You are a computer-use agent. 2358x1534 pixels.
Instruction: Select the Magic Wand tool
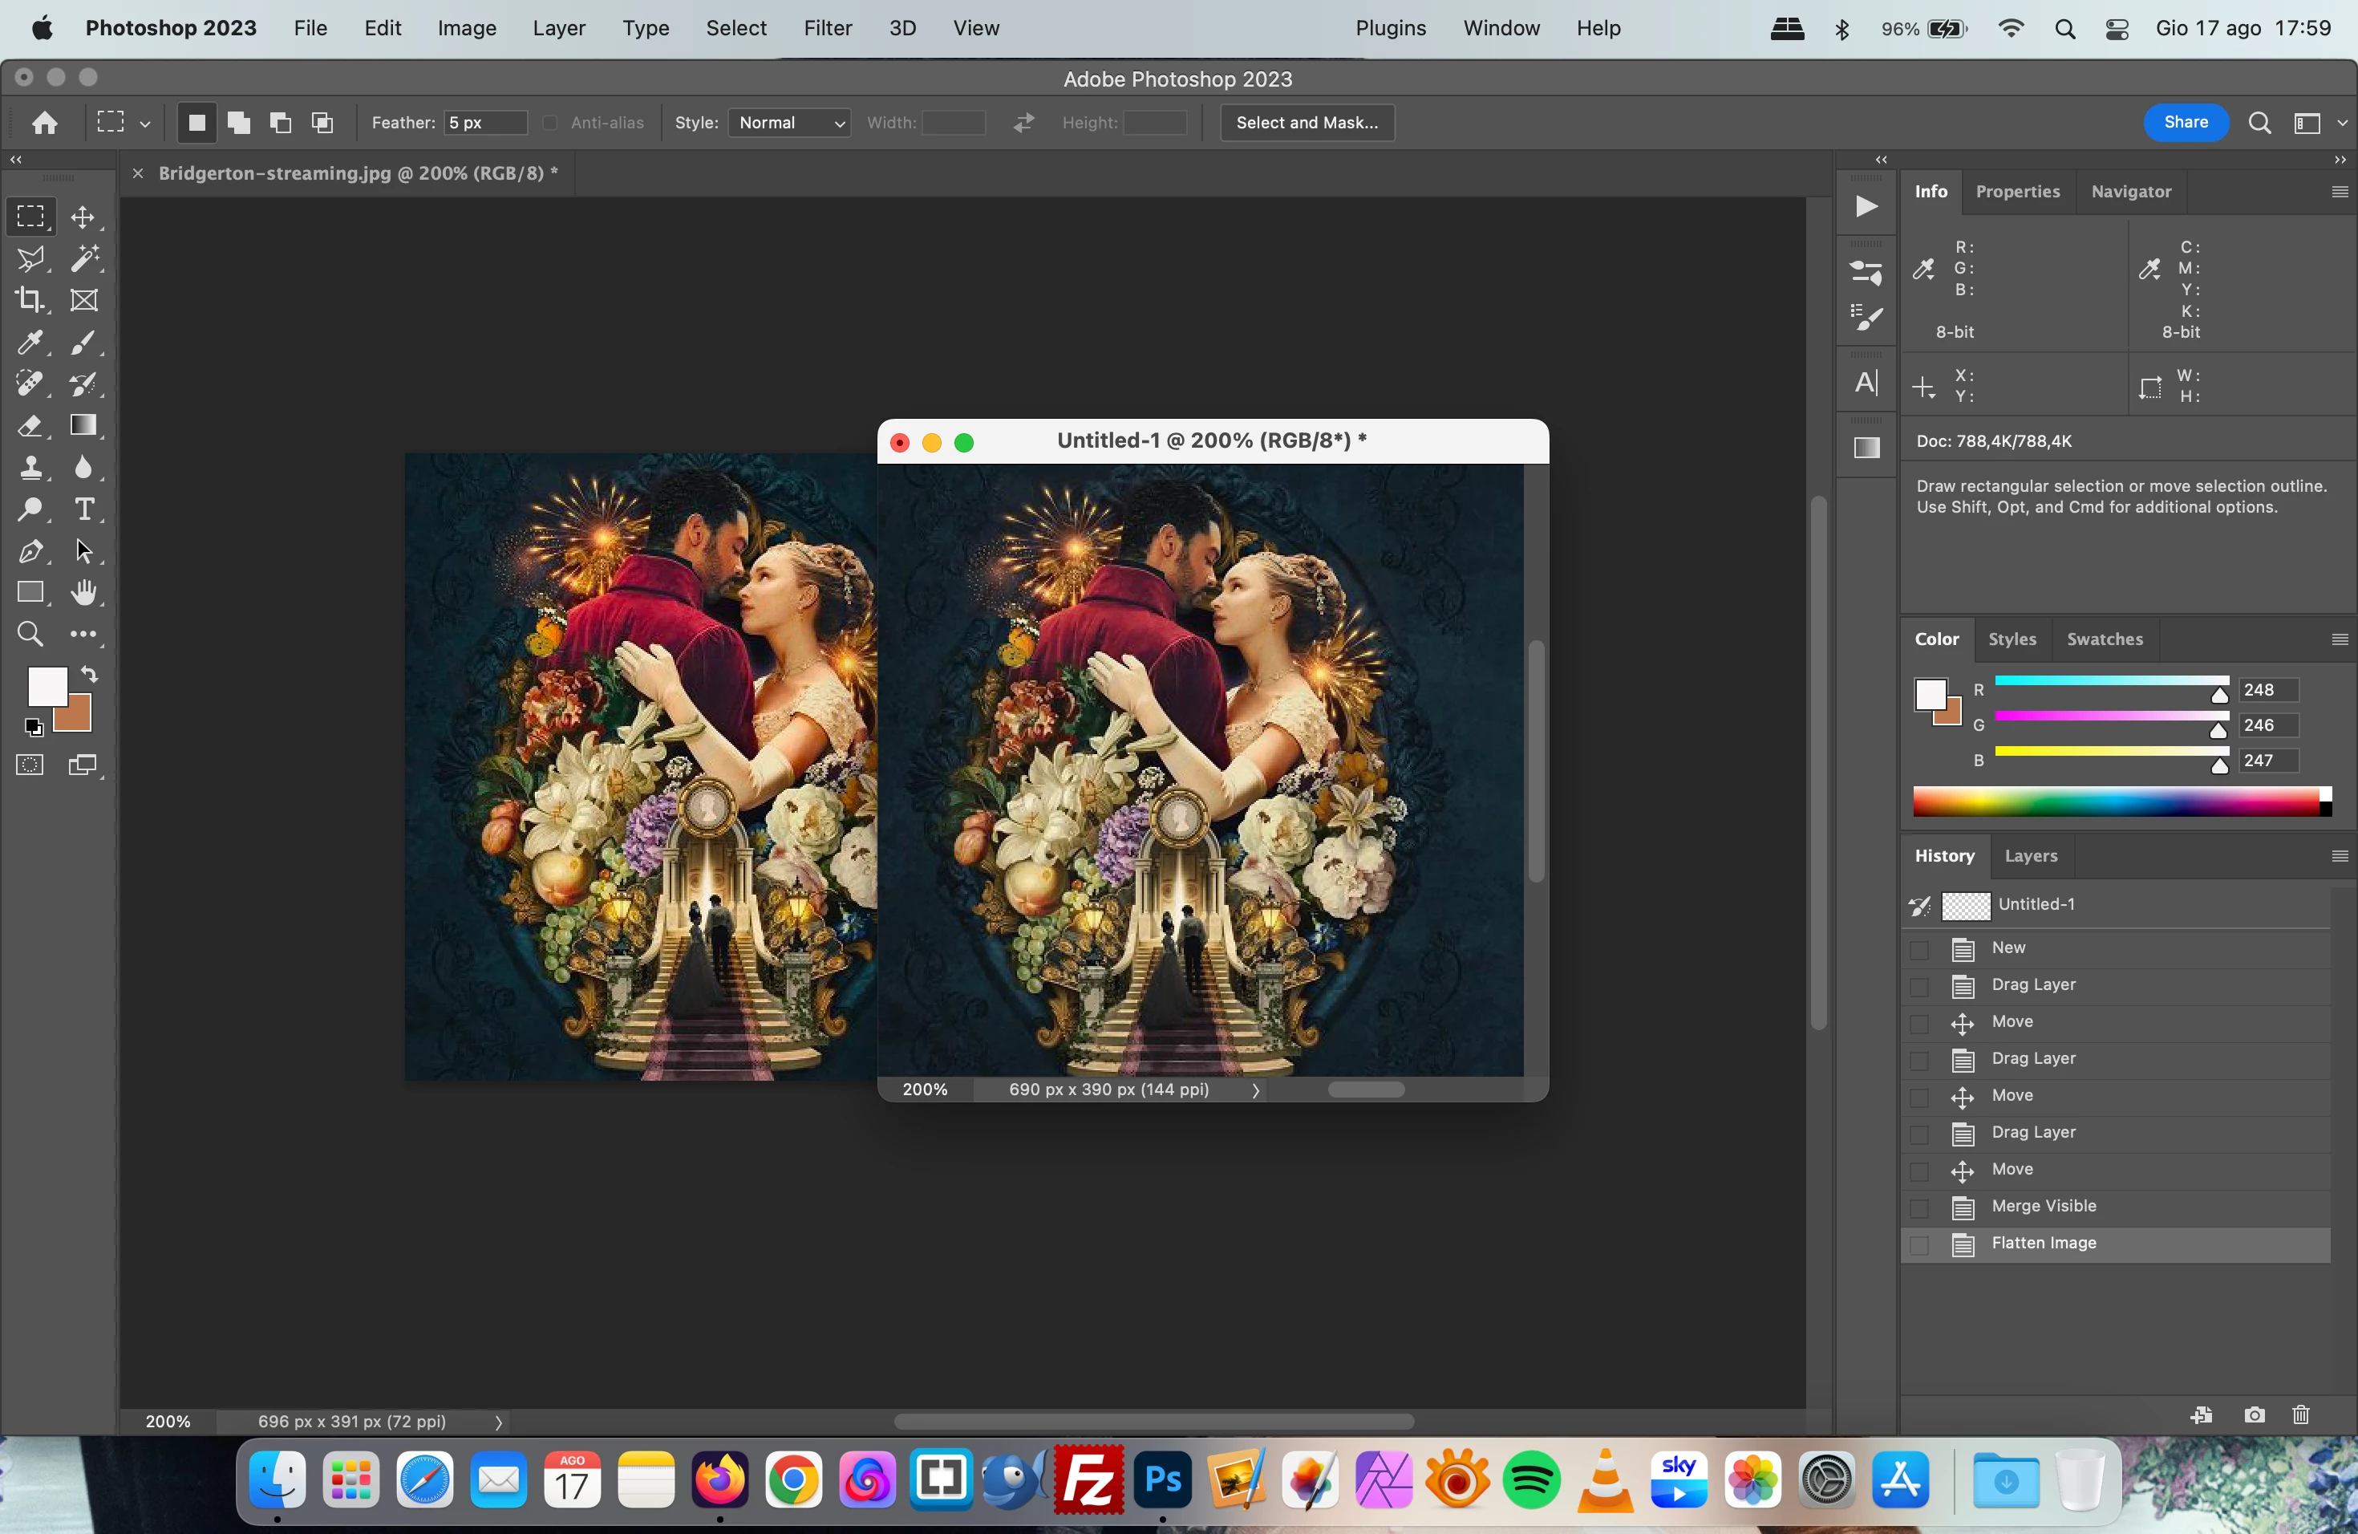pos(84,258)
